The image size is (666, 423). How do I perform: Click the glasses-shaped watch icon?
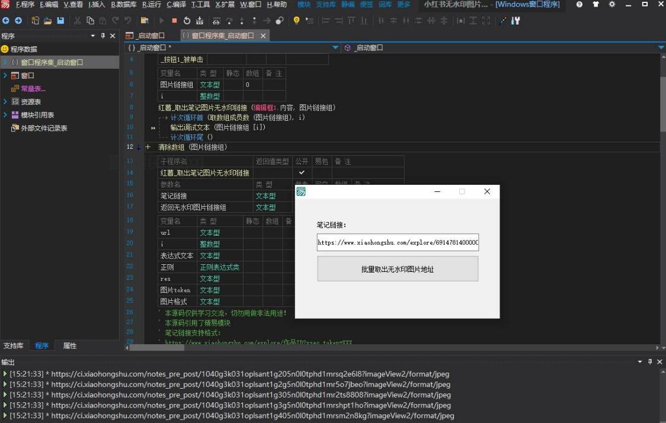[216, 20]
